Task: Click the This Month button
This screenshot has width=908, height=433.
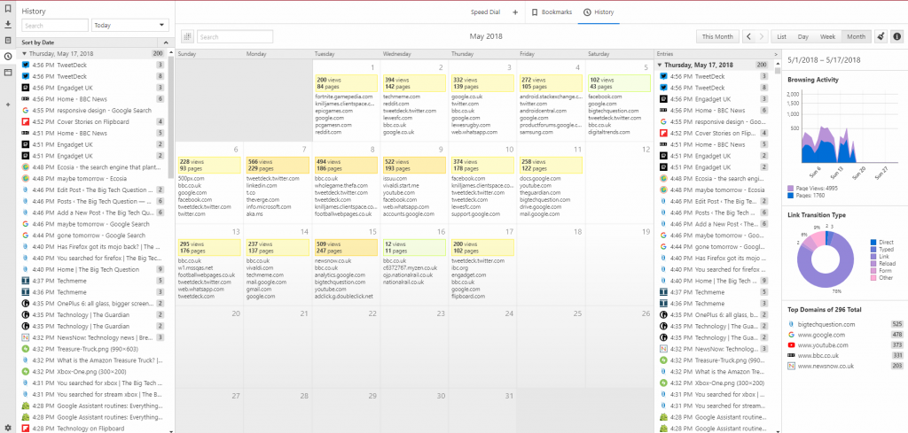Action: (x=717, y=36)
